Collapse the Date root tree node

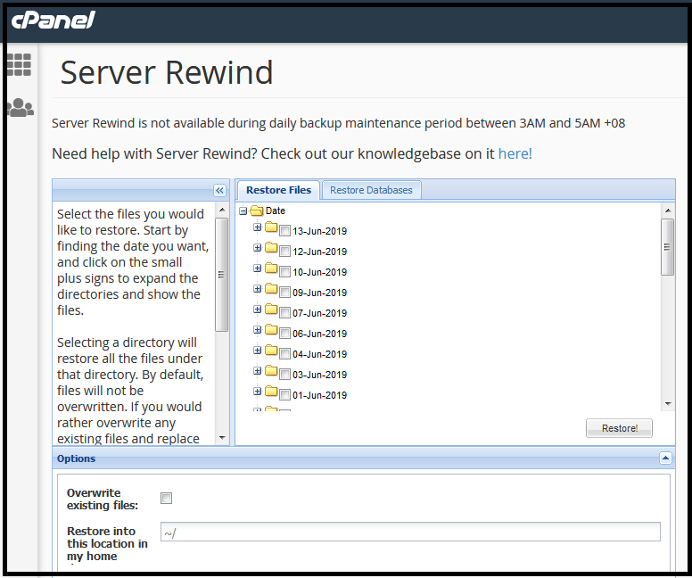243,211
